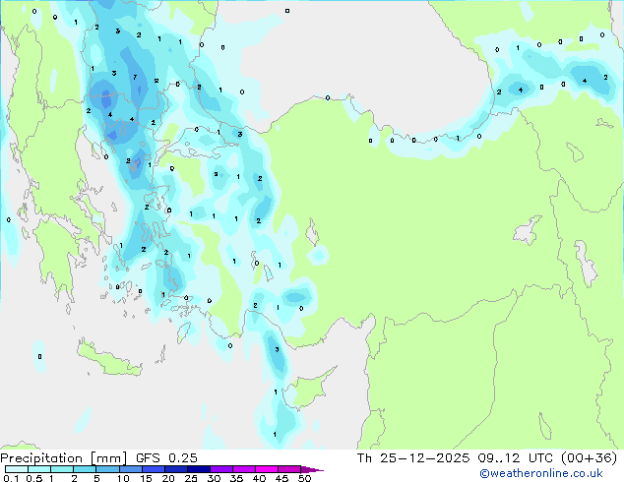Click the 10–15 mm legend color swatch
Viewport: 624px width, 482px height.
131,469
